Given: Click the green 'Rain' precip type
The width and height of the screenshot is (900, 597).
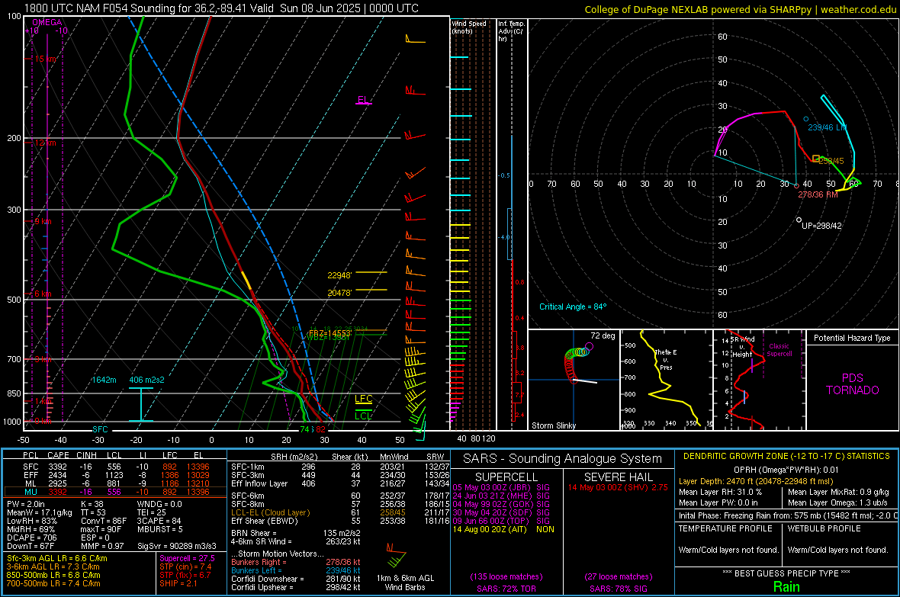Looking at the screenshot, I should point(786,586).
